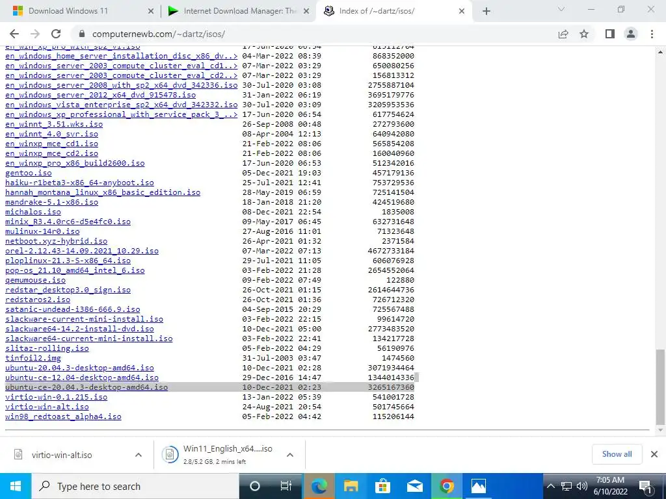Open the clock showing 7:05 AM
This screenshot has width=666, height=499.
[x=610, y=486]
